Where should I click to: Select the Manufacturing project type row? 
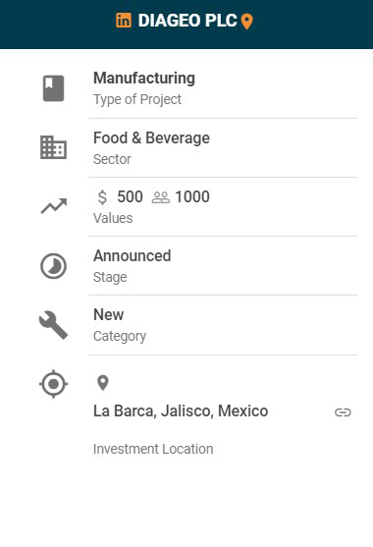point(223,88)
